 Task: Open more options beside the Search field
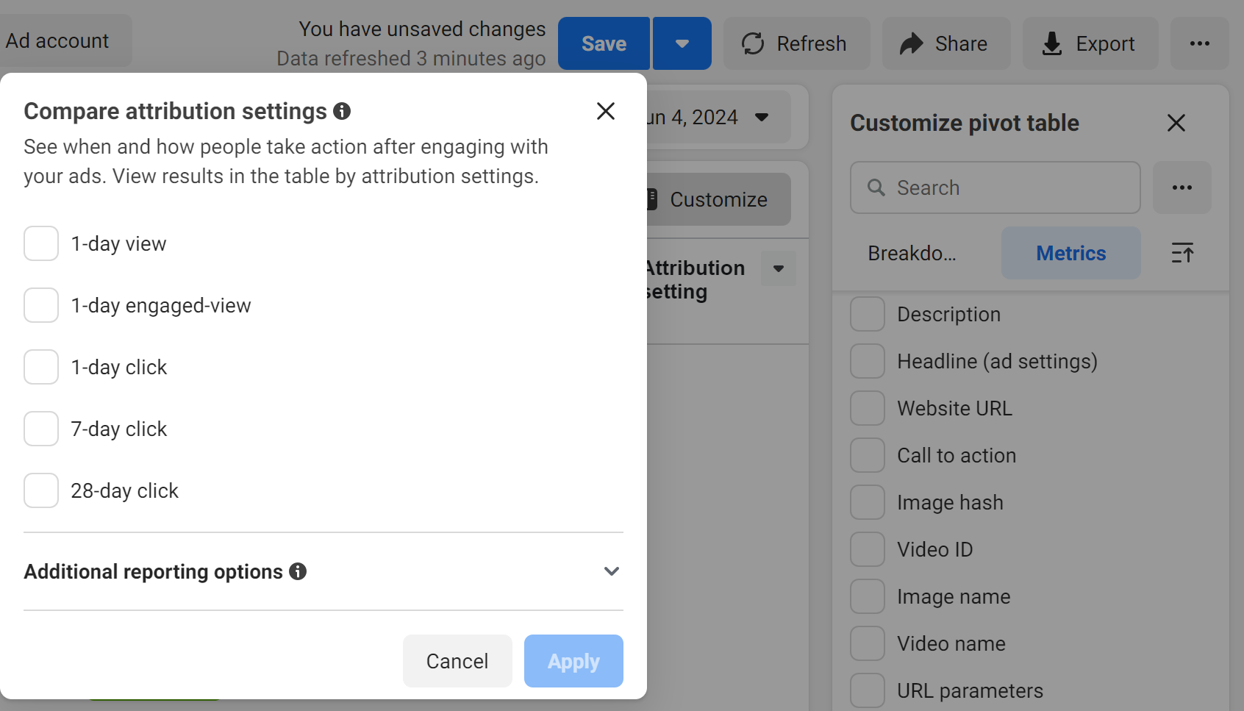1182,187
